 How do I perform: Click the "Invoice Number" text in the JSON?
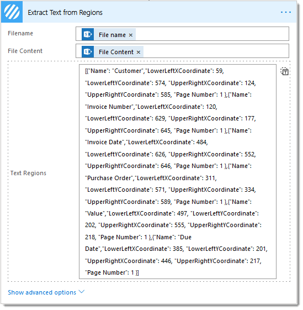pyautogui.click(x=109, y=107)
